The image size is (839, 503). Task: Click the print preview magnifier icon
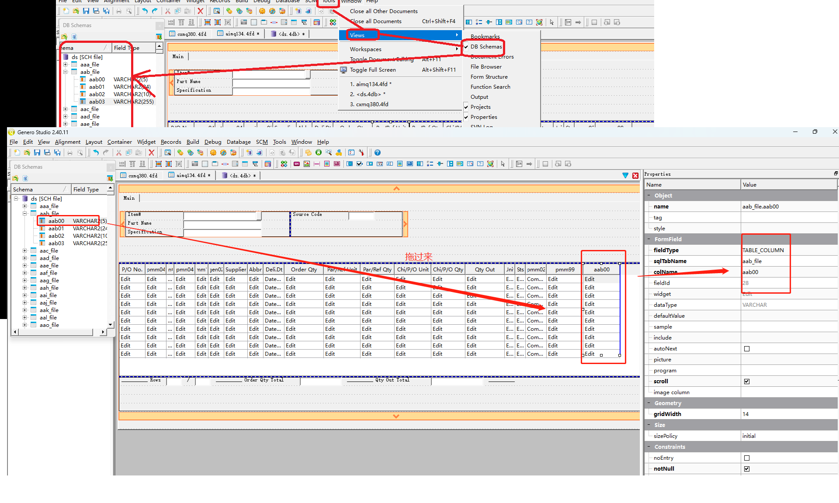tap(80, 153)
